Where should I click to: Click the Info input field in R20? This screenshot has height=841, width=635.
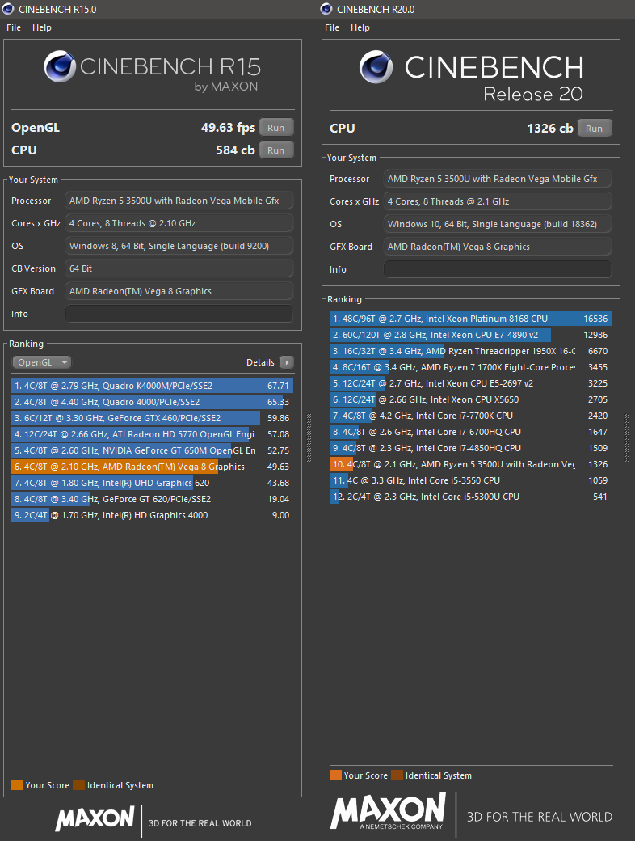point(498,269)
